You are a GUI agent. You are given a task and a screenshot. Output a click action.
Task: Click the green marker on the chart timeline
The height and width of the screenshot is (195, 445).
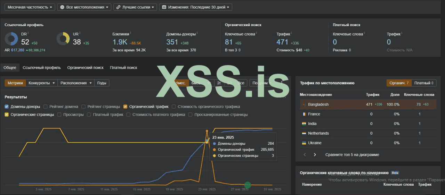click(248, 185)
